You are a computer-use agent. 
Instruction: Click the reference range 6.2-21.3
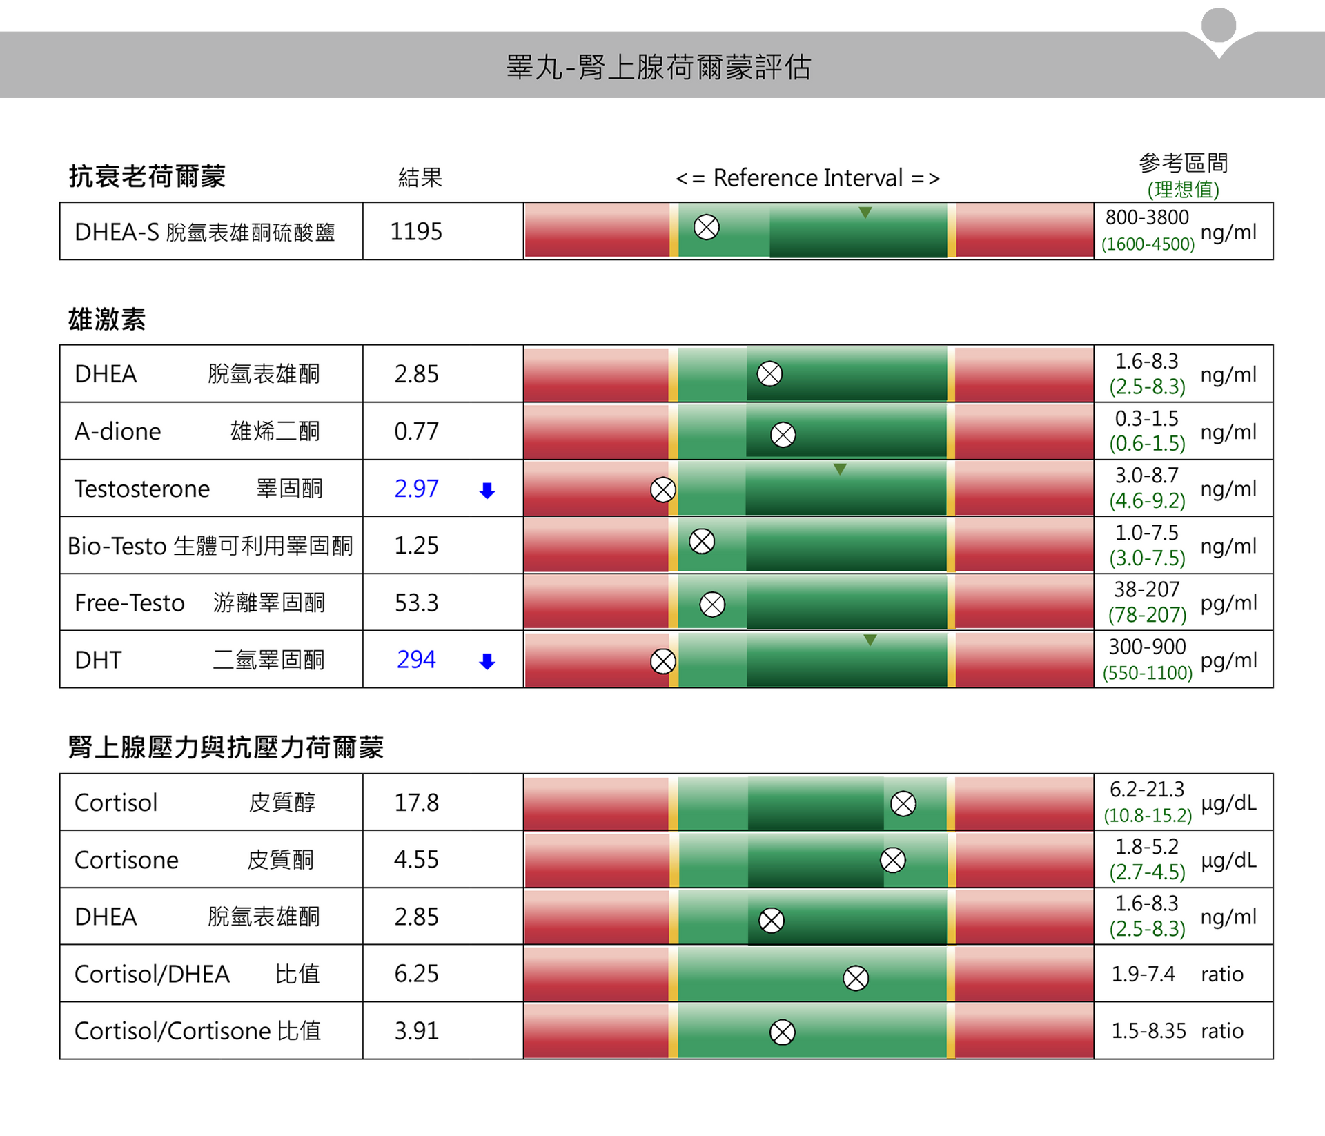1147,789
